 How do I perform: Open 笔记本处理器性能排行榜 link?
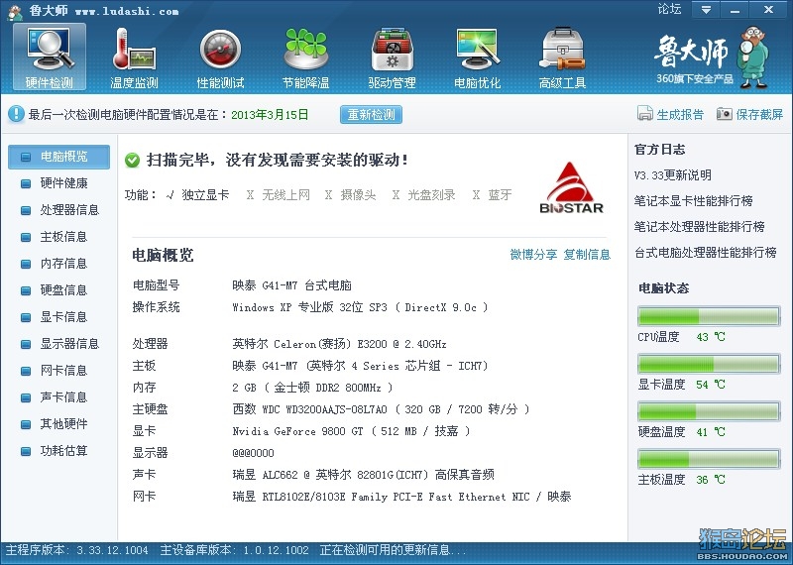pyautogui.click(x=700, y=227)
